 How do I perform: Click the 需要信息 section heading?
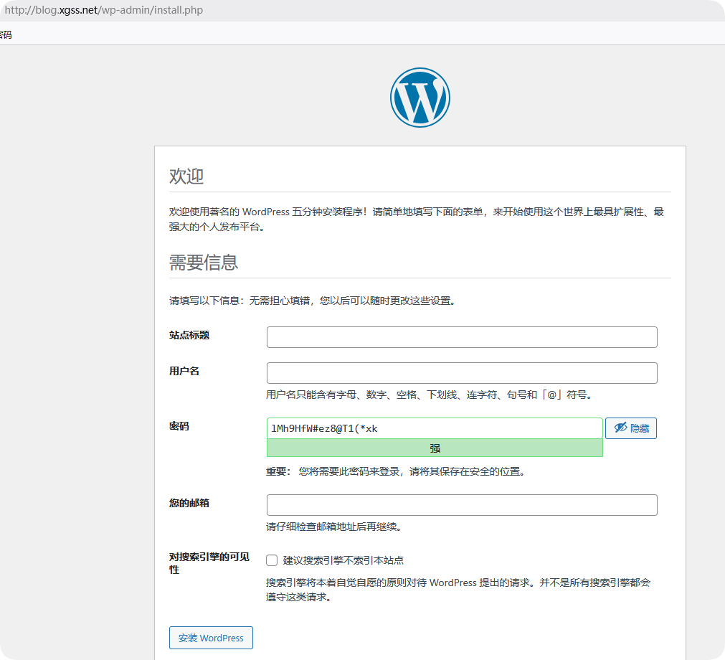point(204,263)
